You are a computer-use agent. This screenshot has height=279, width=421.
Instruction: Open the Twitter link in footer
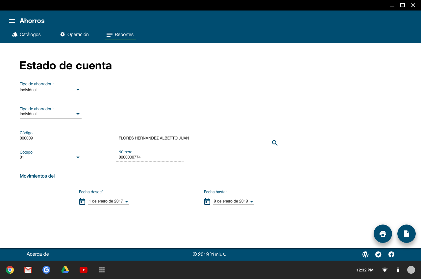pyautogui.click(x=378, y=254)
